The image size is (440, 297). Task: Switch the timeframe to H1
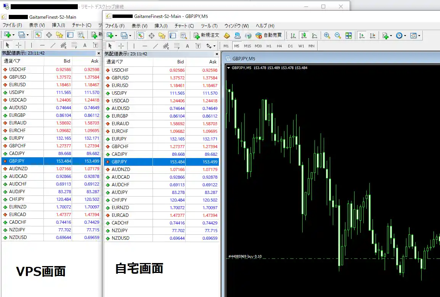click(x=269, y=46)
